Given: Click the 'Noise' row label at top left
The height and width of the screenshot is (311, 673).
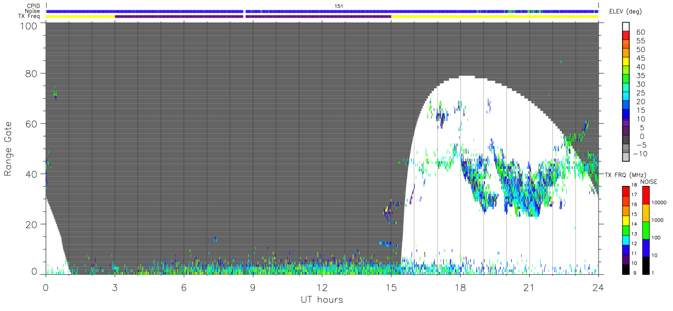Looking at the screenshot, I should [x=32, y=11].
